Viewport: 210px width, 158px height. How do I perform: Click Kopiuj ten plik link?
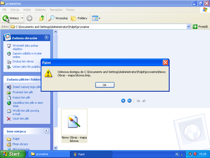(21, 97)
